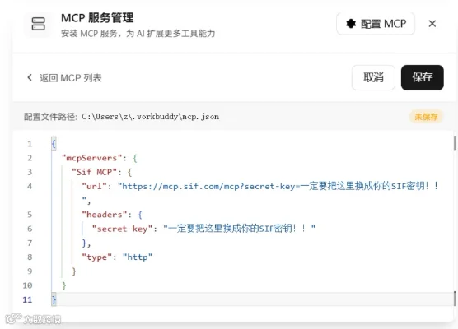This screenshot has height=329, width=458.
Task: Cancel editing with 取消 button
Action: pyautogui.click(x=373, y=77)
